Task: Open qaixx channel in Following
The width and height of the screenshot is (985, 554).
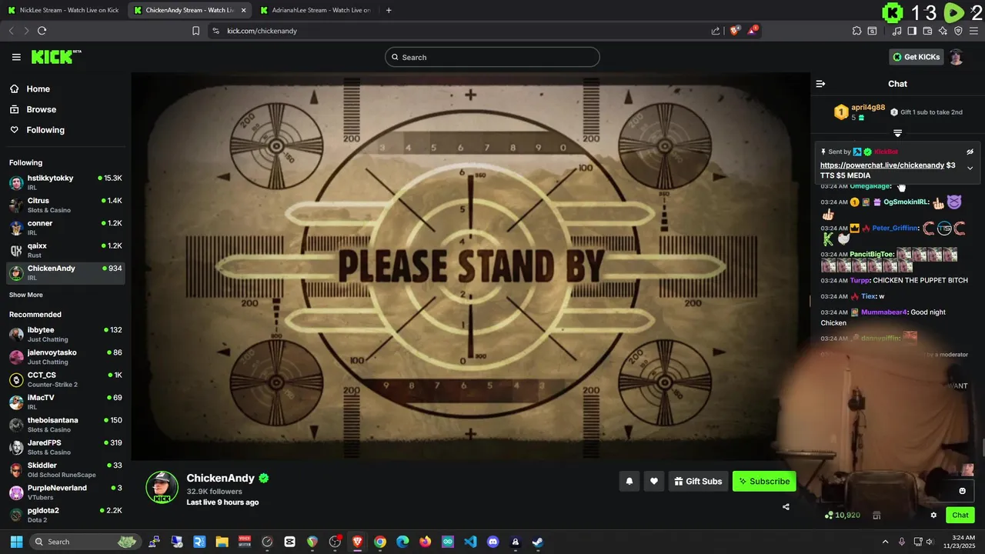Action: point(65,250)
